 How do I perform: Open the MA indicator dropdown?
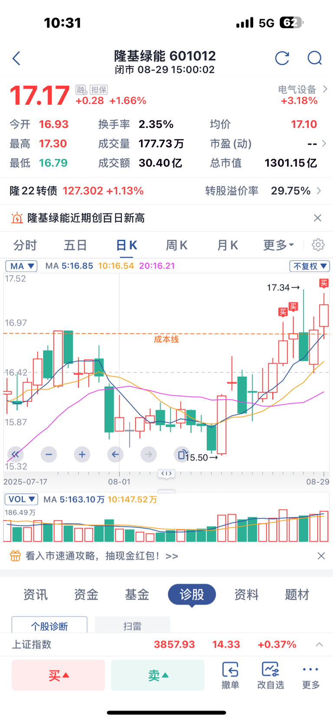coord(21,266)
